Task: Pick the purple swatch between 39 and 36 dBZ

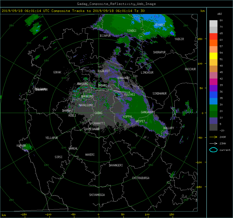Action: click(x=213, y=88)
